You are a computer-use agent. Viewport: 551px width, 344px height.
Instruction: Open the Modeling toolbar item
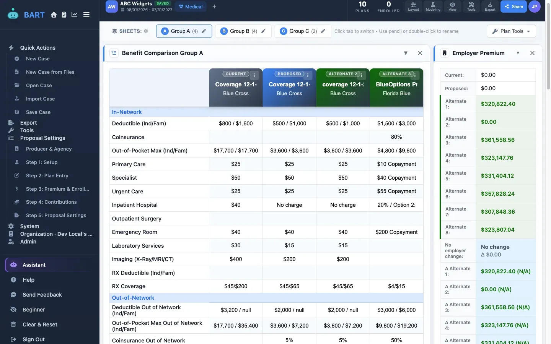[433, 6]
